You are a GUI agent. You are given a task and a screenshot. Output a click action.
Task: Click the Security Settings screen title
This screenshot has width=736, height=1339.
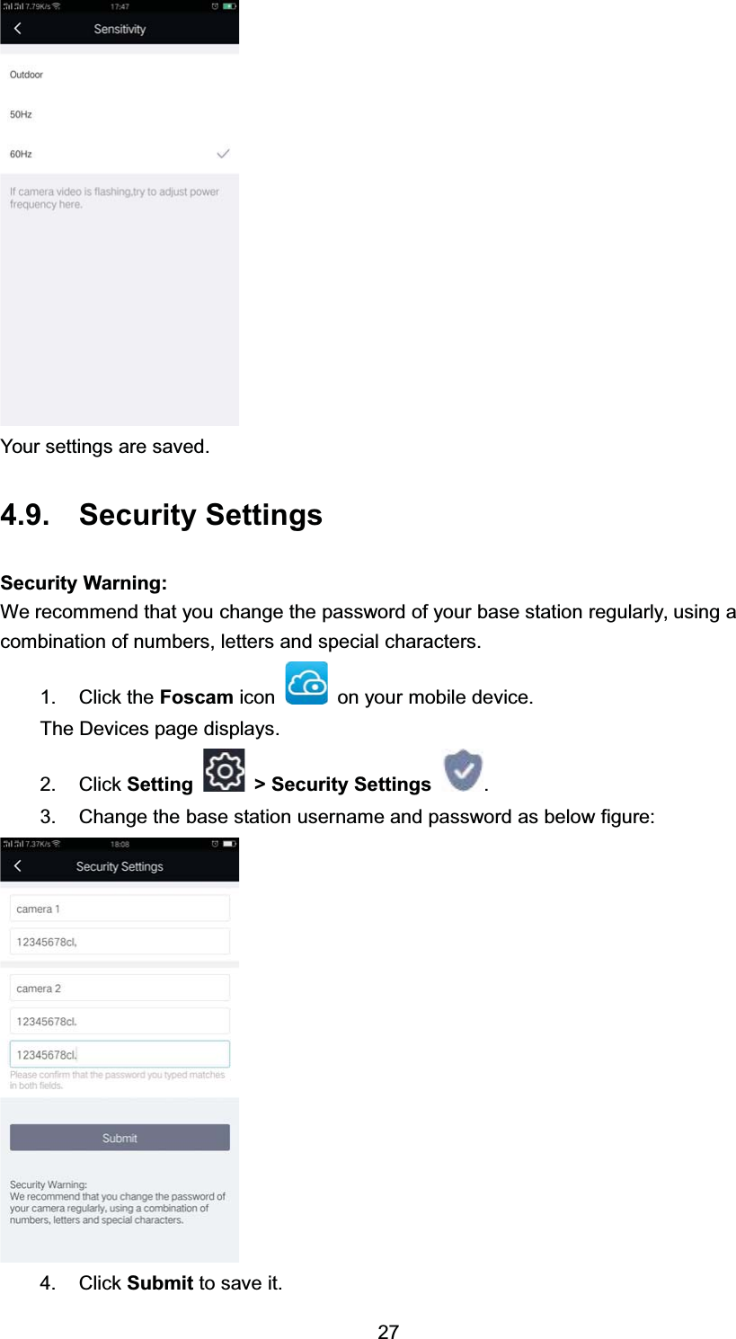[x=120, y=866]
